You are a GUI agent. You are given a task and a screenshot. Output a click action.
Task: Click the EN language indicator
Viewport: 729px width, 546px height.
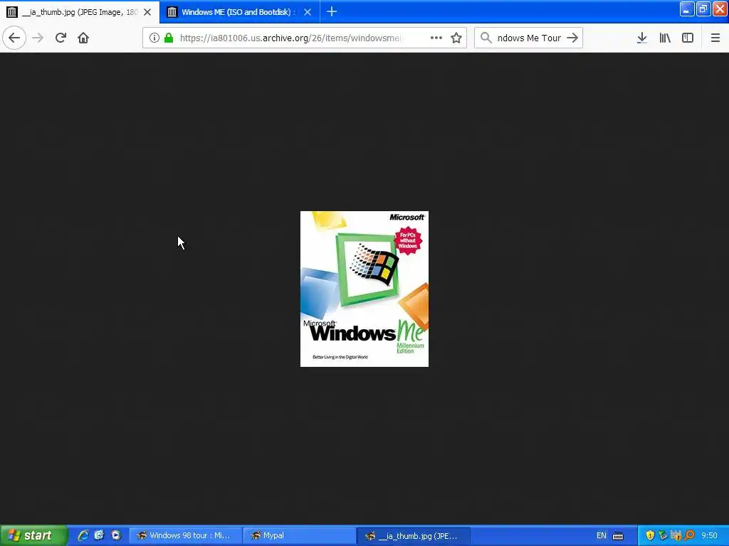pyautogui.click(x=601, y=535)
